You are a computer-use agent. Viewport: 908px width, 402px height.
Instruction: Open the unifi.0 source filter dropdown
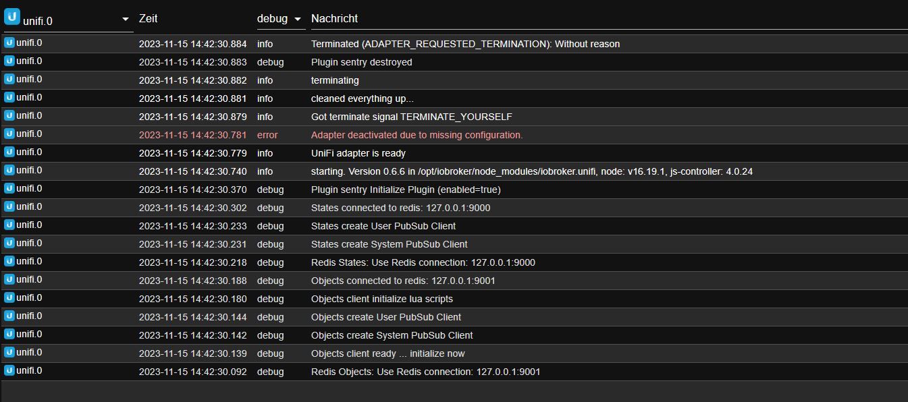[x=125, y=20]
